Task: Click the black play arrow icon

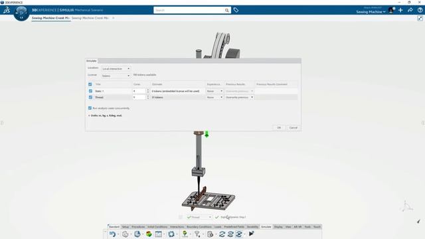Action: click(x=251, y=233)
